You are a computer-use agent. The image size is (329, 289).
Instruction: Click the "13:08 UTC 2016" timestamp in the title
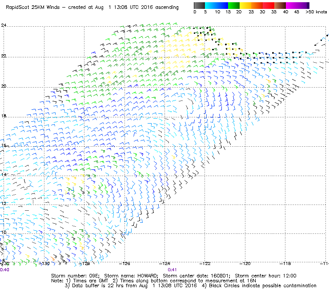pyautogui.click(x=133, y=8)
